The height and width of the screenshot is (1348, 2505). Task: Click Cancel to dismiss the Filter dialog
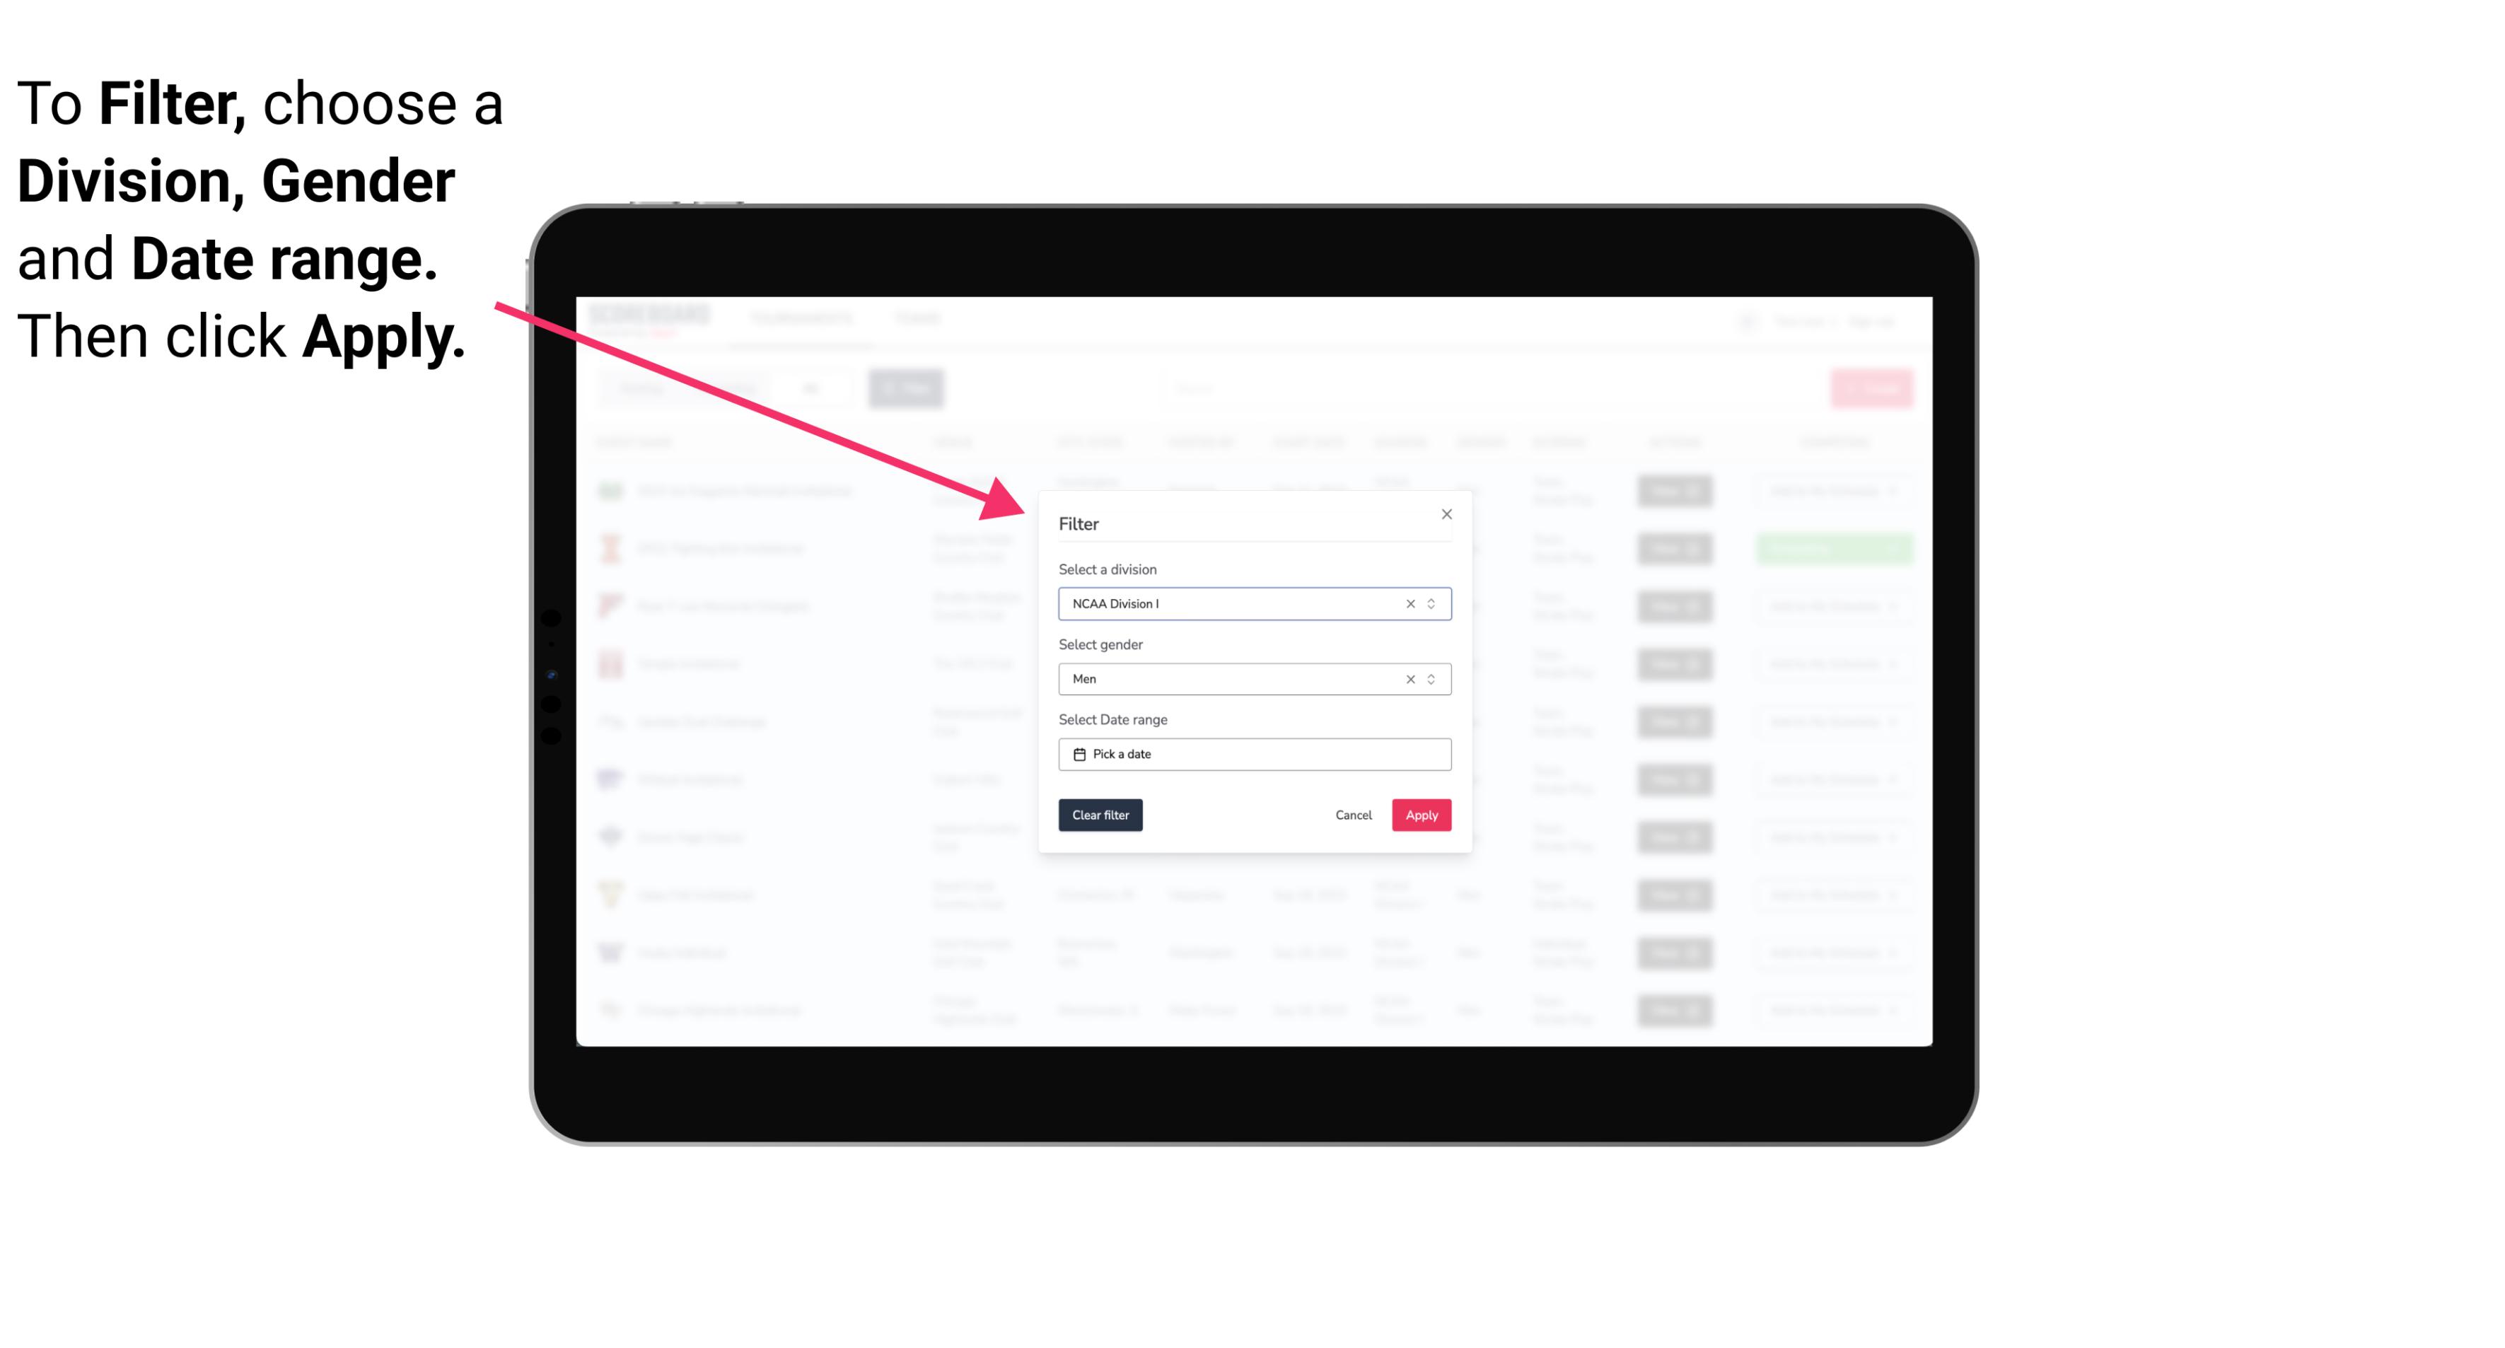click(1354, 815)
